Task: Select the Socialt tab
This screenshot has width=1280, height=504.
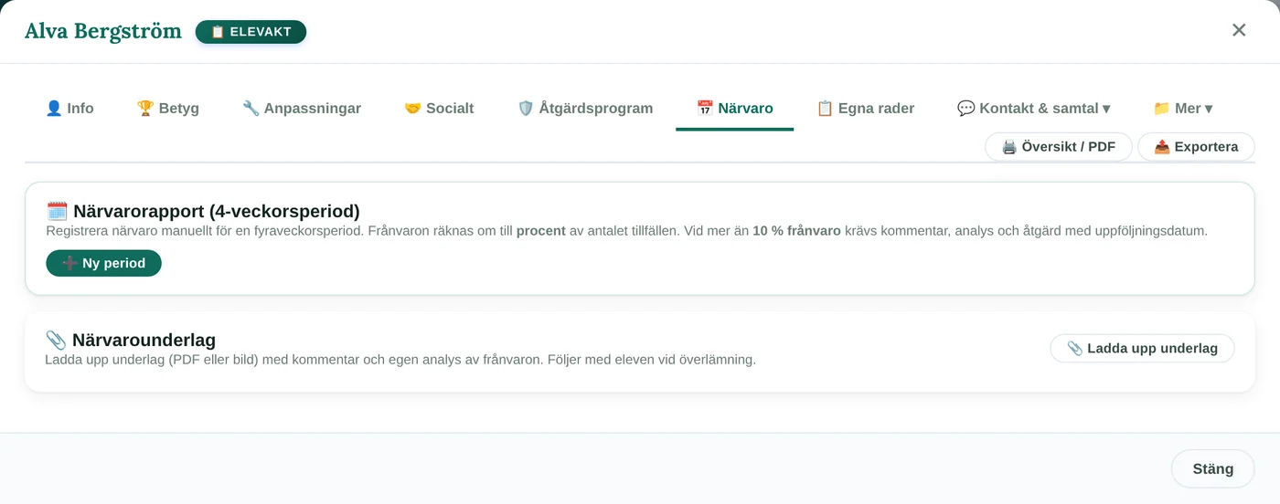Action: click(x=439, y=108)
